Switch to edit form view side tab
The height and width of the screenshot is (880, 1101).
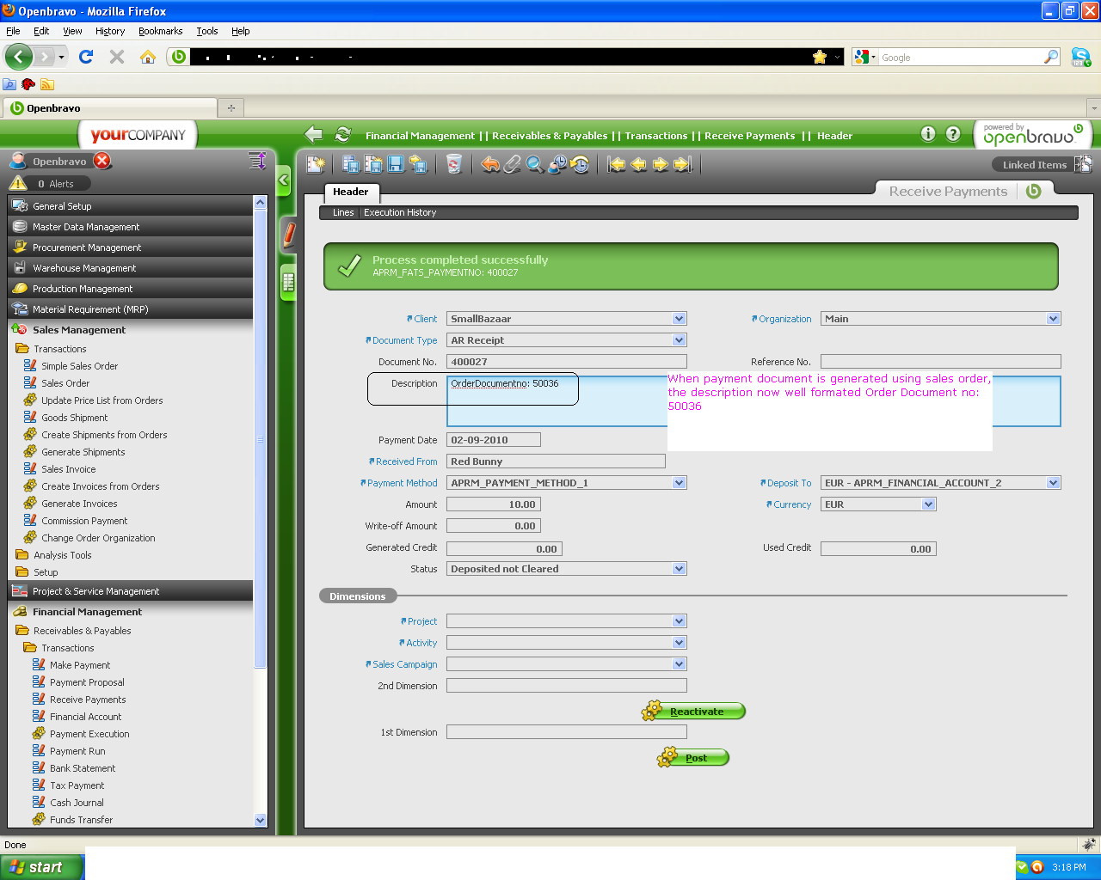[x=289, y=234]
